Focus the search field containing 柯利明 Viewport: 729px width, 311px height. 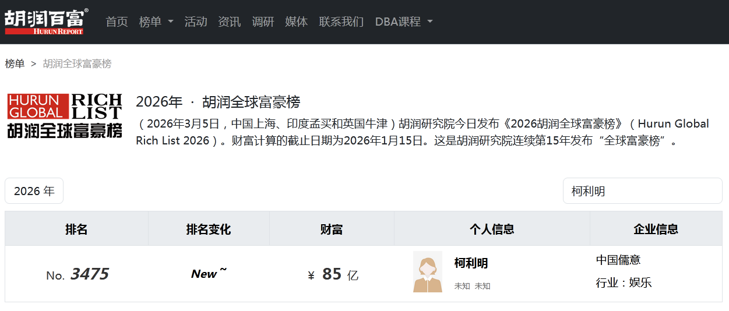pos(643,191)
